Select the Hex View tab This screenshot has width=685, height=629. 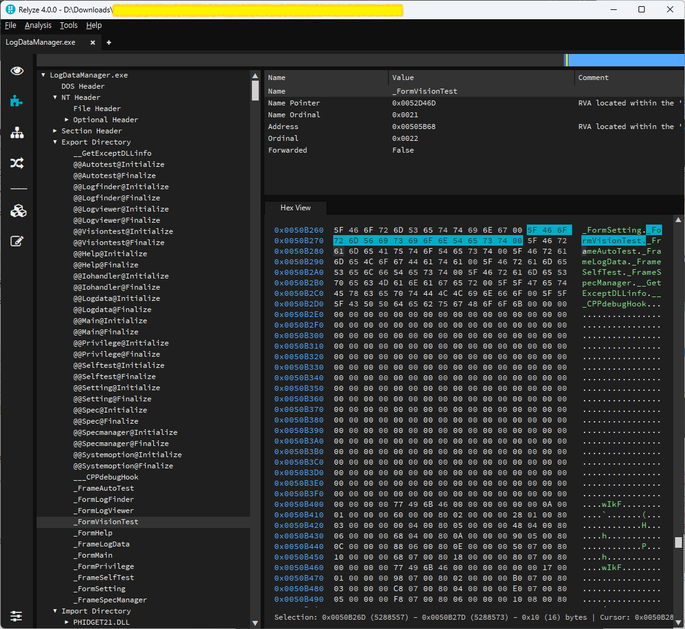click(295, 208)
